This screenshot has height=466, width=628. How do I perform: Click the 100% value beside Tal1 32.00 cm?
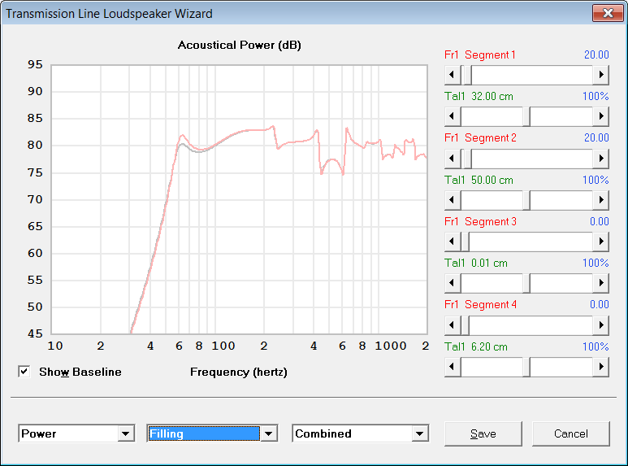tap(596, 96)
